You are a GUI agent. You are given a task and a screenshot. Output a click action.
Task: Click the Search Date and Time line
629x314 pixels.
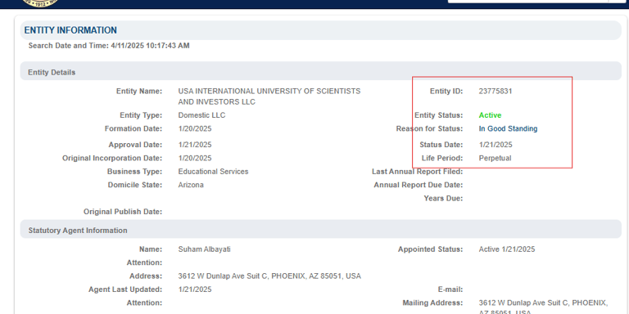[x=109, y=46]
